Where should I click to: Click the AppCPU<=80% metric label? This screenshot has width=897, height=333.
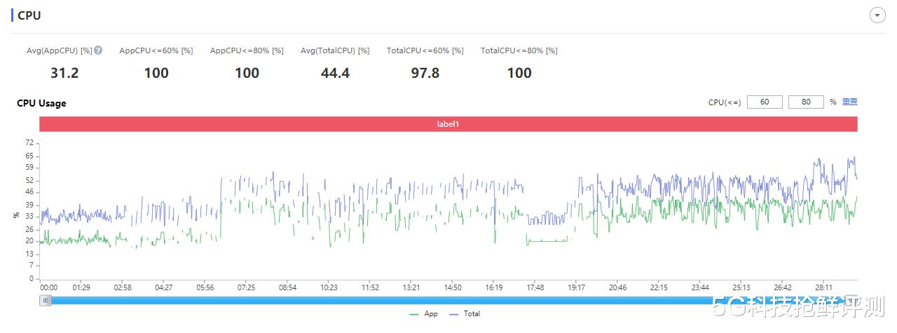247,50
